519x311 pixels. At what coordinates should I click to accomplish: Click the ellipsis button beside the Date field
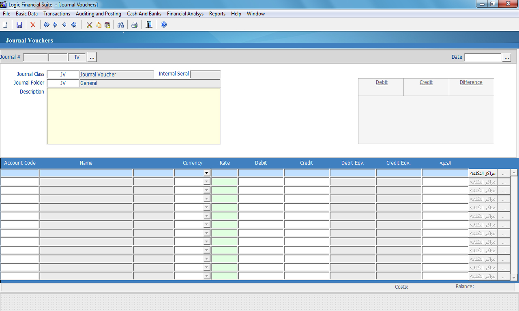click(506, 58)
